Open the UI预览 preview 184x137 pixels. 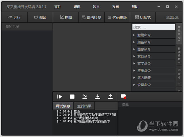click(143, 17)
